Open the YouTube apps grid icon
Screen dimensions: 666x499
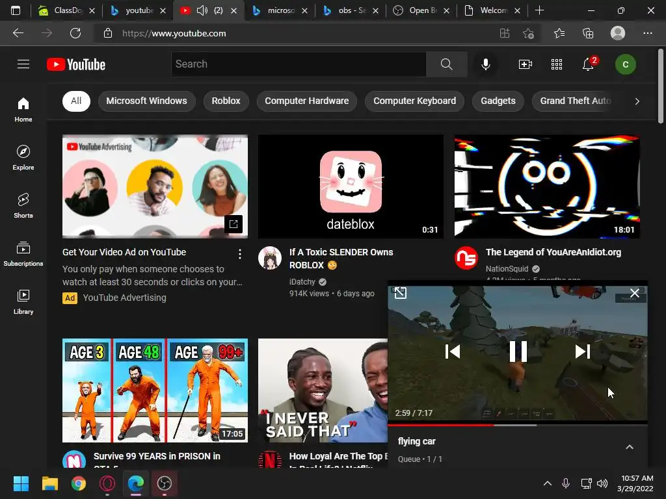[557, 64]
